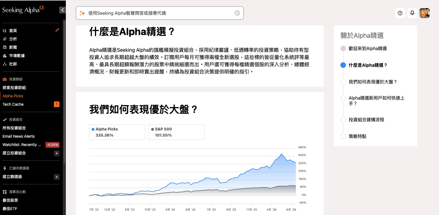Open 最佳股票 in sidebar
Viewport: 439px width, 215px height.
tap(10, 200)
